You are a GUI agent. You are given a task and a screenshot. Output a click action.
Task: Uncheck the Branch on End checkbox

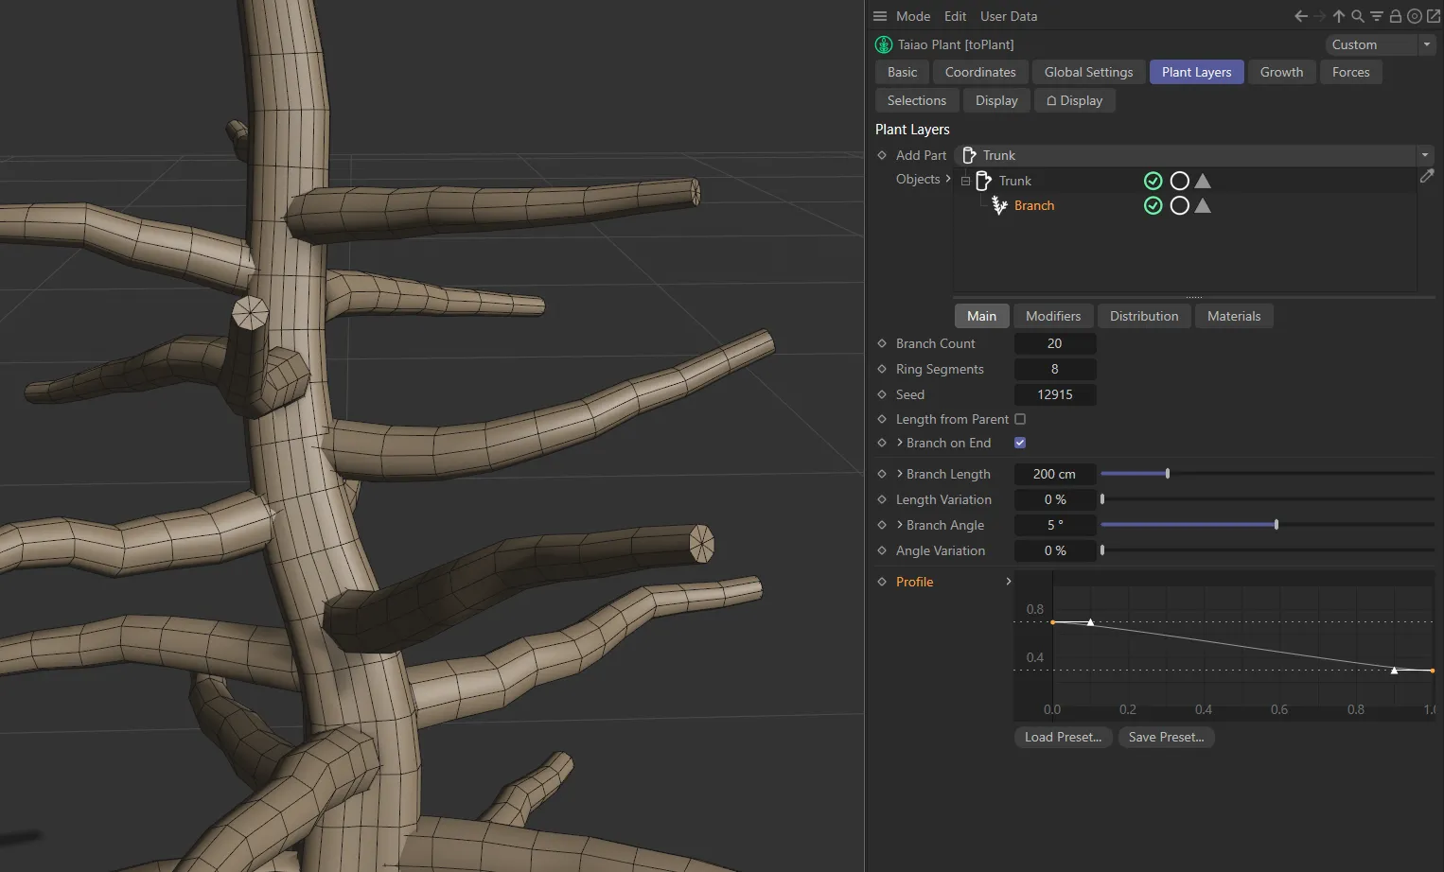(1020, 443)
